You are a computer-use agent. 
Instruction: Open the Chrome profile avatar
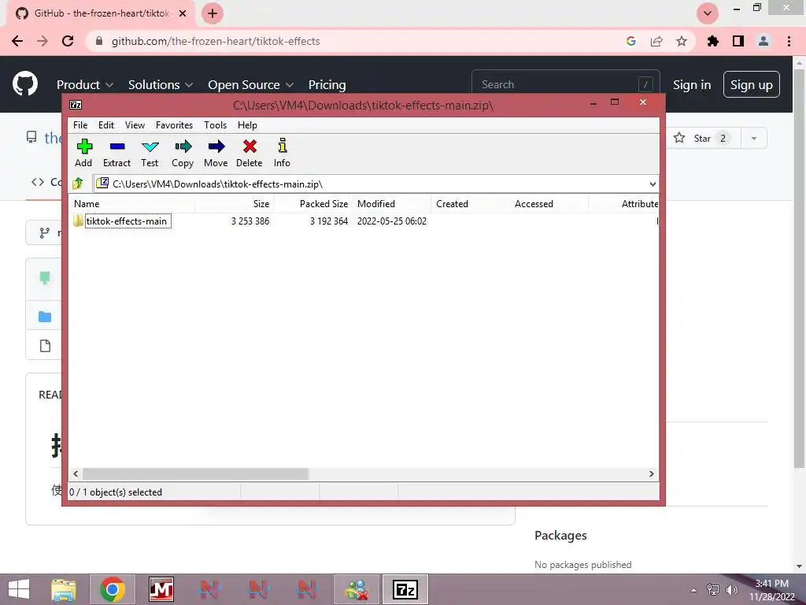(763, 41)
